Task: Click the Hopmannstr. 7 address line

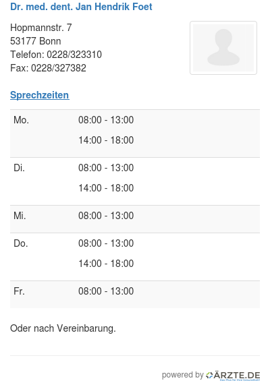Action: tap(41, 28)
